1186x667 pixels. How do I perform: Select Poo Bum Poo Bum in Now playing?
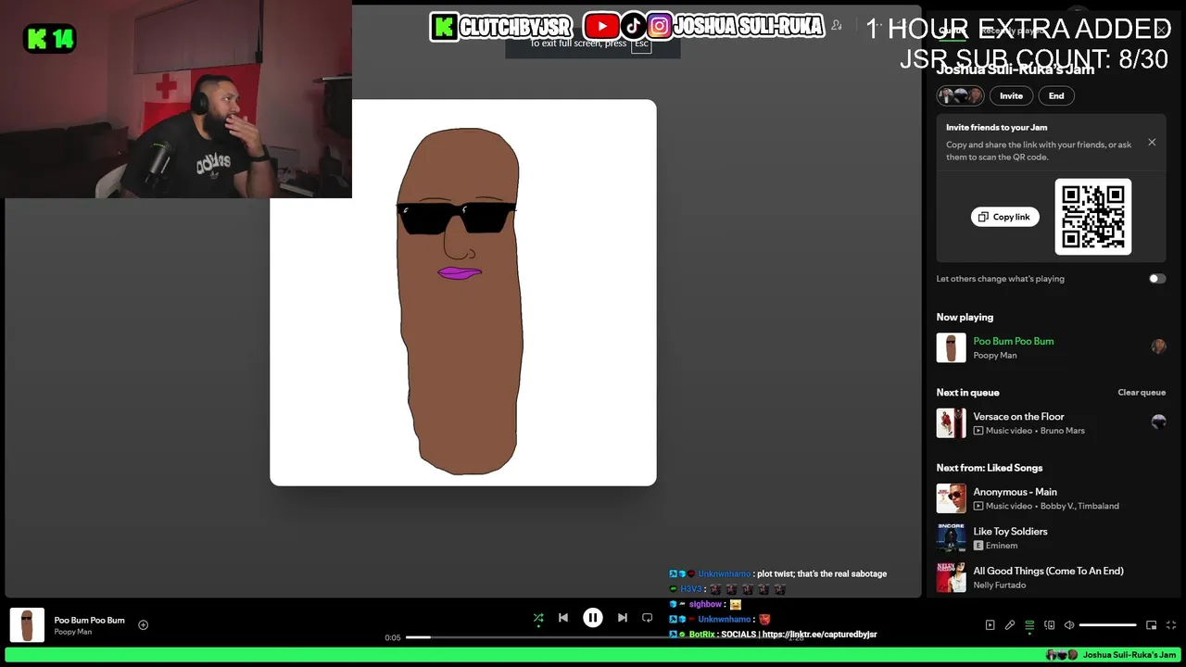tap(1014, 341)
